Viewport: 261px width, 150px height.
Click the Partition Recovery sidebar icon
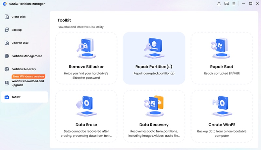[x=7, y=69]
